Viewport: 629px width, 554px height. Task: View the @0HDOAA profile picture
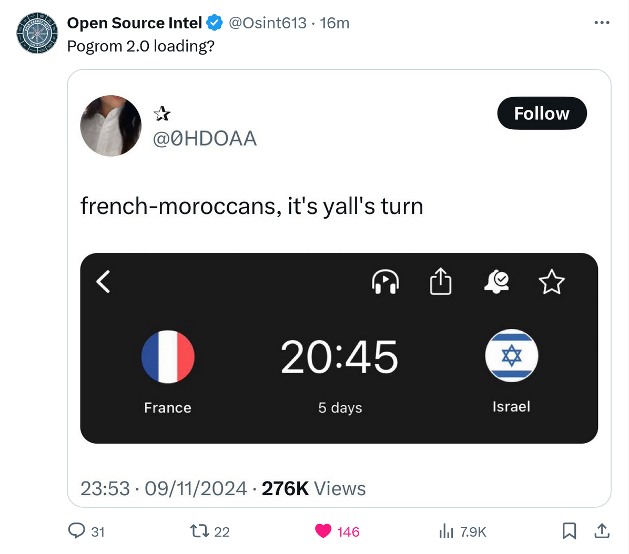pos(111,126)
